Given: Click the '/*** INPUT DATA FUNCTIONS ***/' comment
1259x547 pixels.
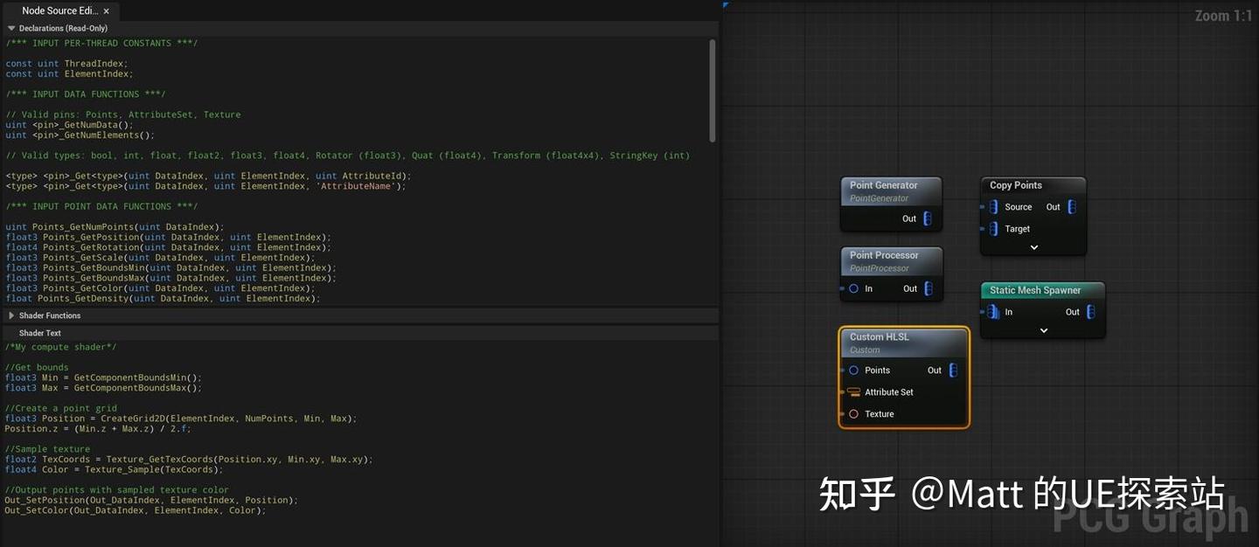Looking at the screenshot, I should coord(85,94).
